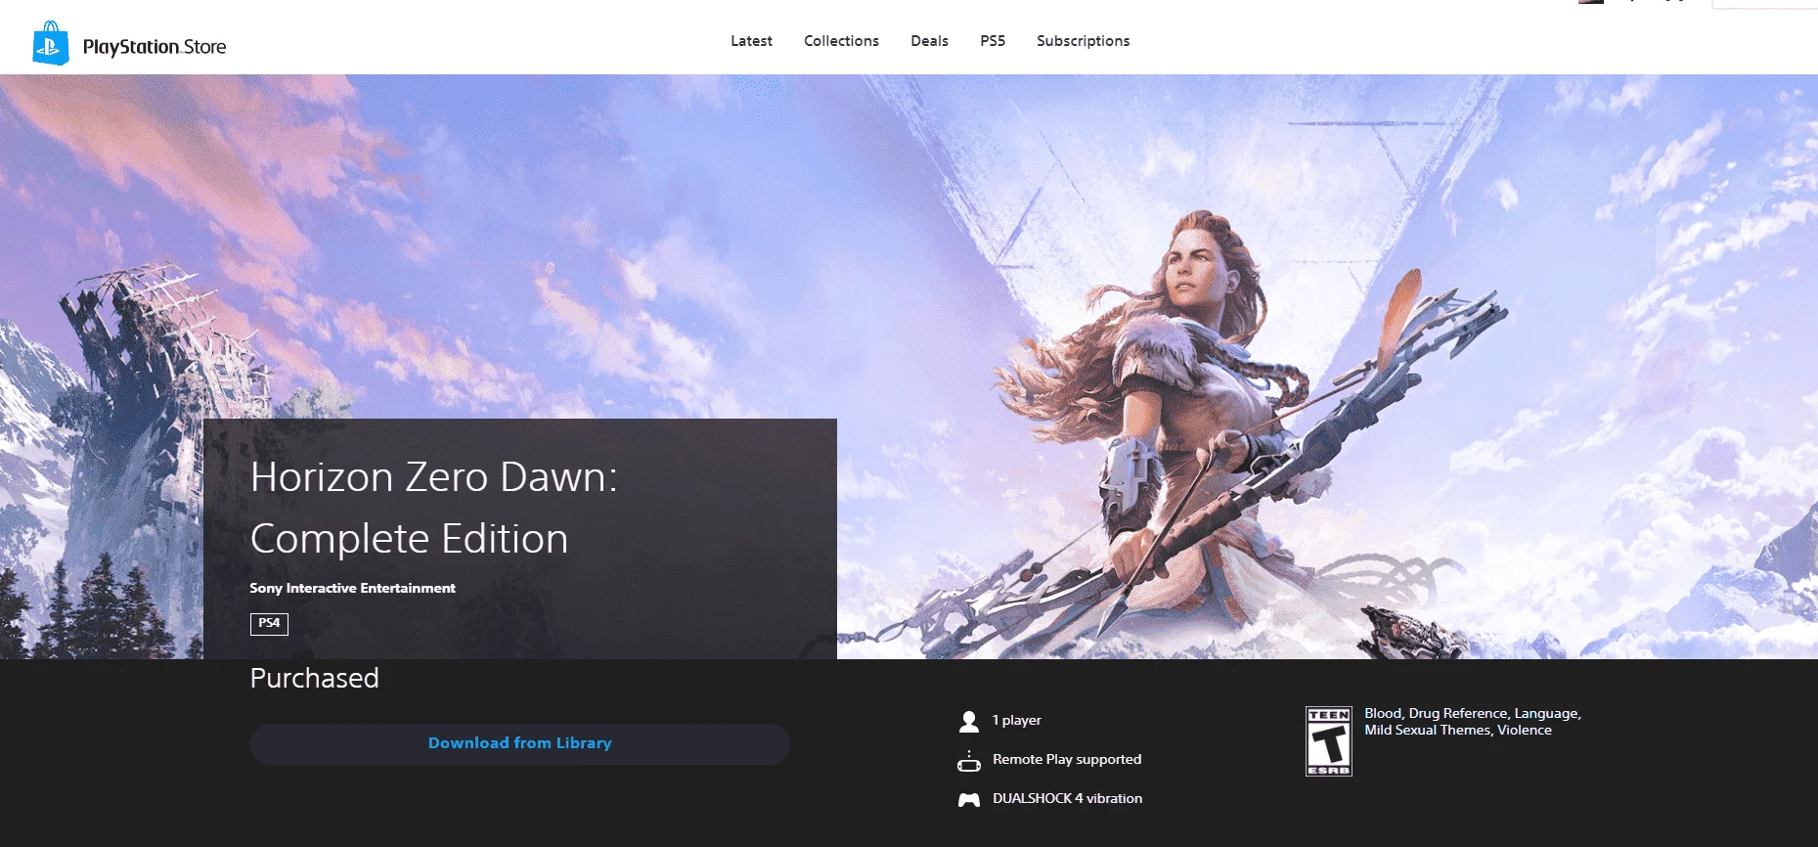Image resolution: width=1818 pixels, height=847 pixels.
Task: Click the 'Blood, Drug Reference, Language' content descriptors
Action: point(1473,722)
